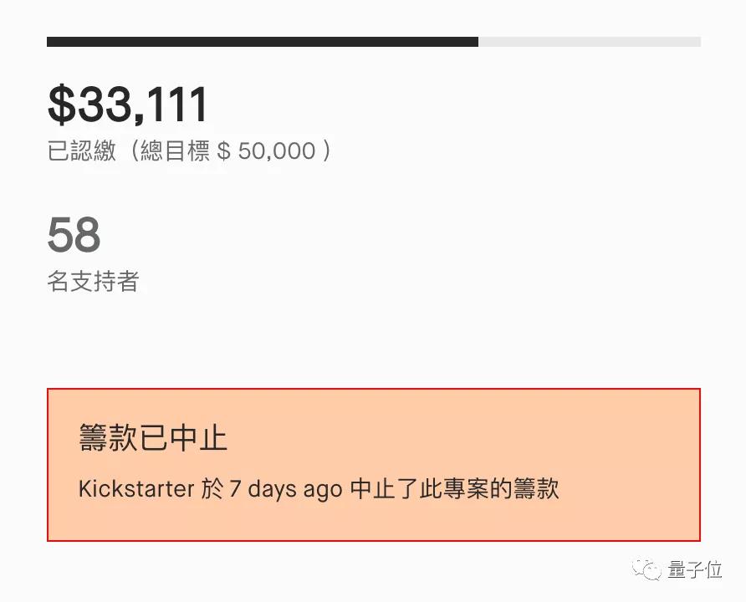Click the dollar sign in $33,111

pyautogui.click(x=60, y=104)
